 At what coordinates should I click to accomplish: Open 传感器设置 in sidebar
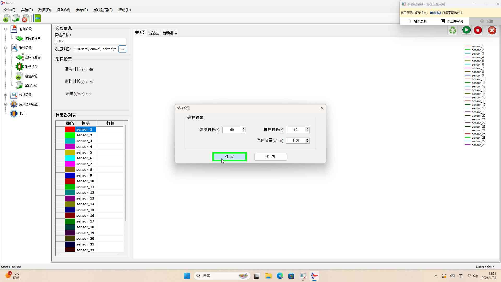click(32, 38)
